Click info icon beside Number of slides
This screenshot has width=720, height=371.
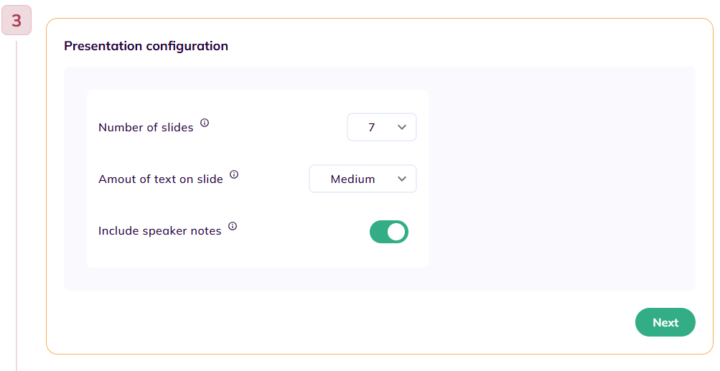205,123
